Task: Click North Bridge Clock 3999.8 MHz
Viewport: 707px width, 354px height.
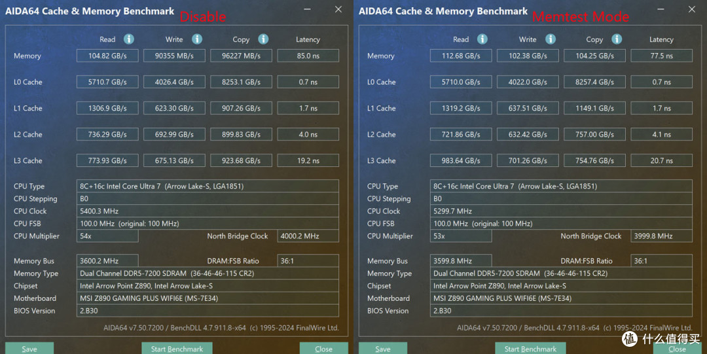Action: coord(661,236)
